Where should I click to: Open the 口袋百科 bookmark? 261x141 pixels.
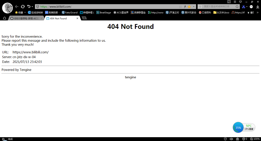[x=205, y=12]
